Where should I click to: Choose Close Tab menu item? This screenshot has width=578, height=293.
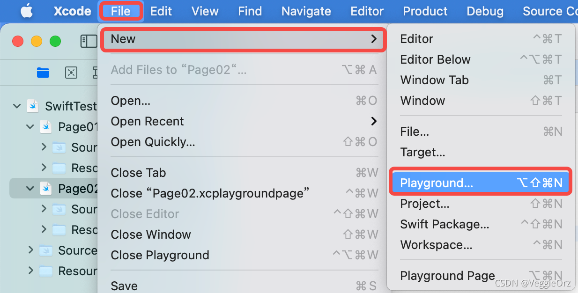244,173
